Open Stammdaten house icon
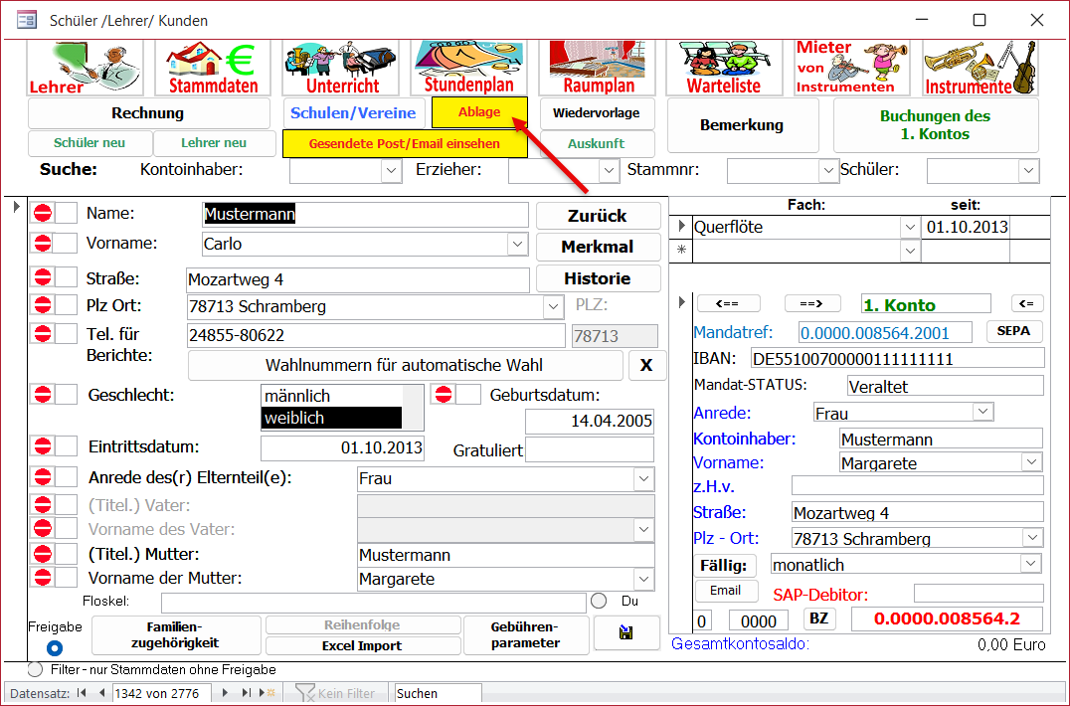The image size is (1070, 706). [x=212, y=68]
